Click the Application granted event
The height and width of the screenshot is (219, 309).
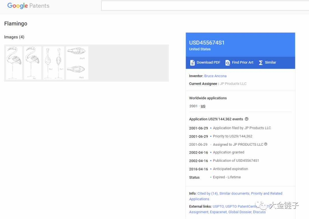coord(228,153)
